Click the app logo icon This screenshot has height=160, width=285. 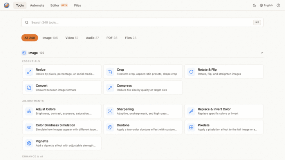coord(7,5)
